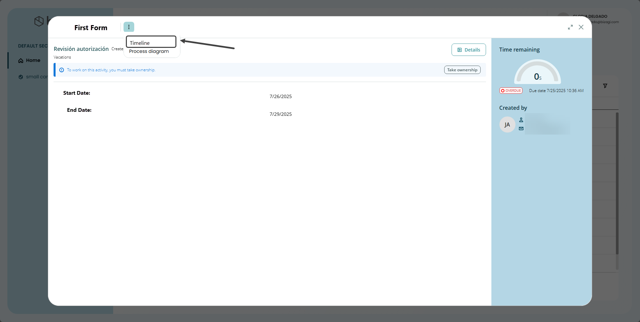Click the End Date value 7/29/2025
640x322 pixels.
(281, 114)
